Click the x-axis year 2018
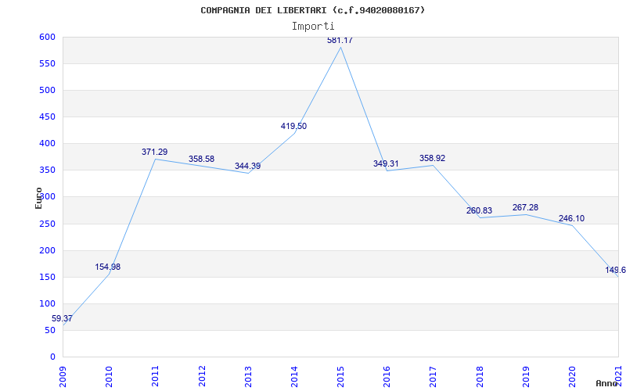The width and height of the screenshot is (626, 391). (480, 376)
